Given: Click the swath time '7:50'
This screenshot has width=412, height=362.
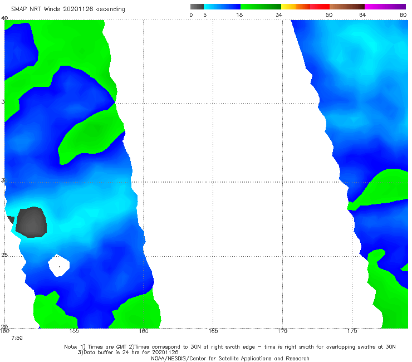Looking at the screenshot, I should 17,338.
